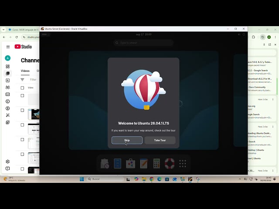The image size is (279, 209).
Task: Open the Help lifebuoy icon in Ubuntu dock
Action: coord(170,164)
